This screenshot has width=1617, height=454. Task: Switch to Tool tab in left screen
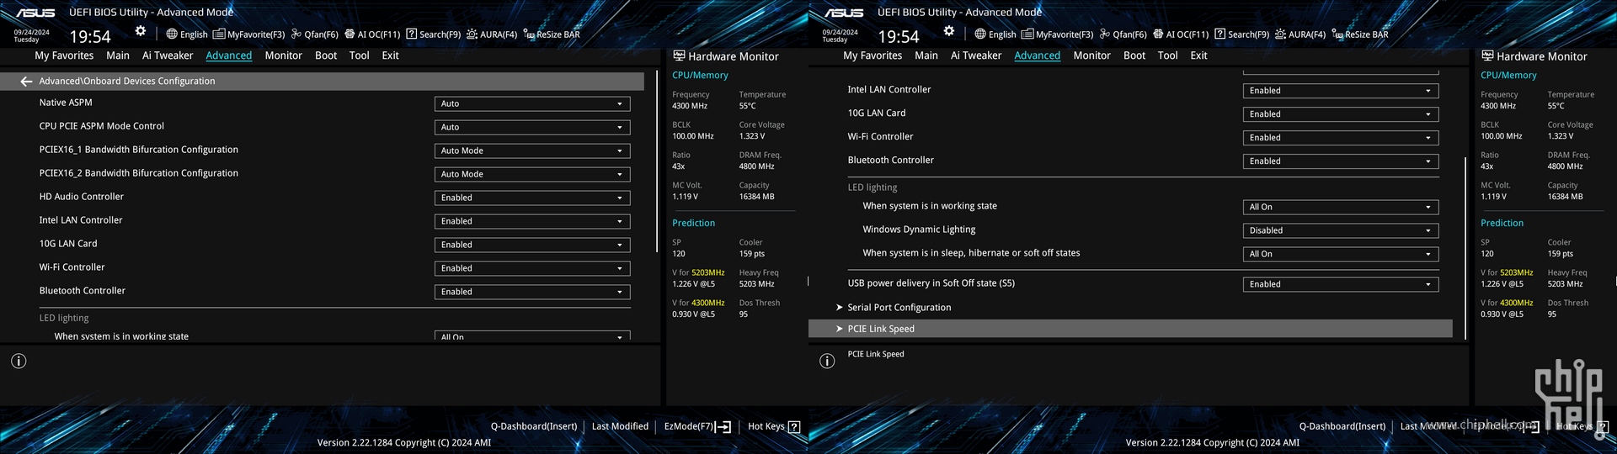pyautogui.click(x=360, y=55)
